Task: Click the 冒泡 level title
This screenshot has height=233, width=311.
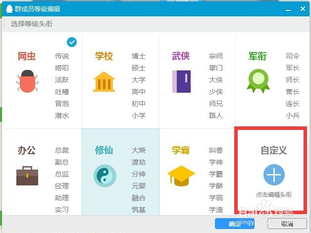Action: coord(62,104)
